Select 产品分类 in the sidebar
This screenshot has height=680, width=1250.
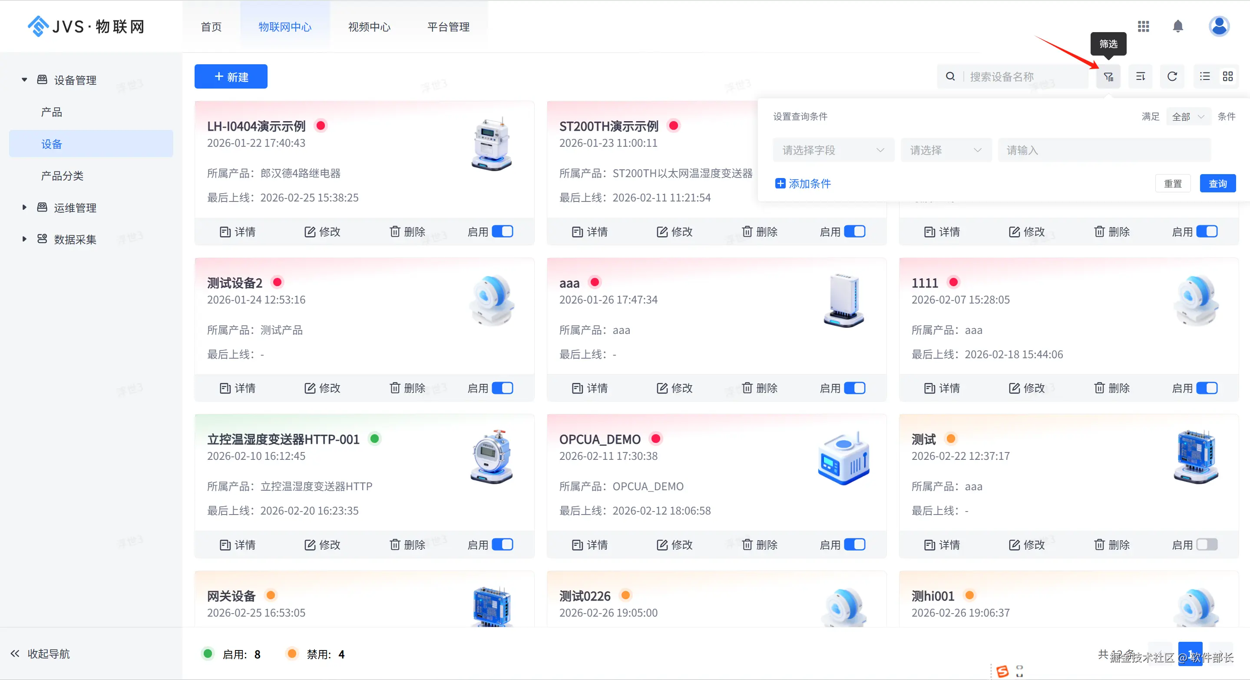[62, 176]
